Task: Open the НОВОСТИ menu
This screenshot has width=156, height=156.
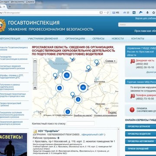Action: 118,39
